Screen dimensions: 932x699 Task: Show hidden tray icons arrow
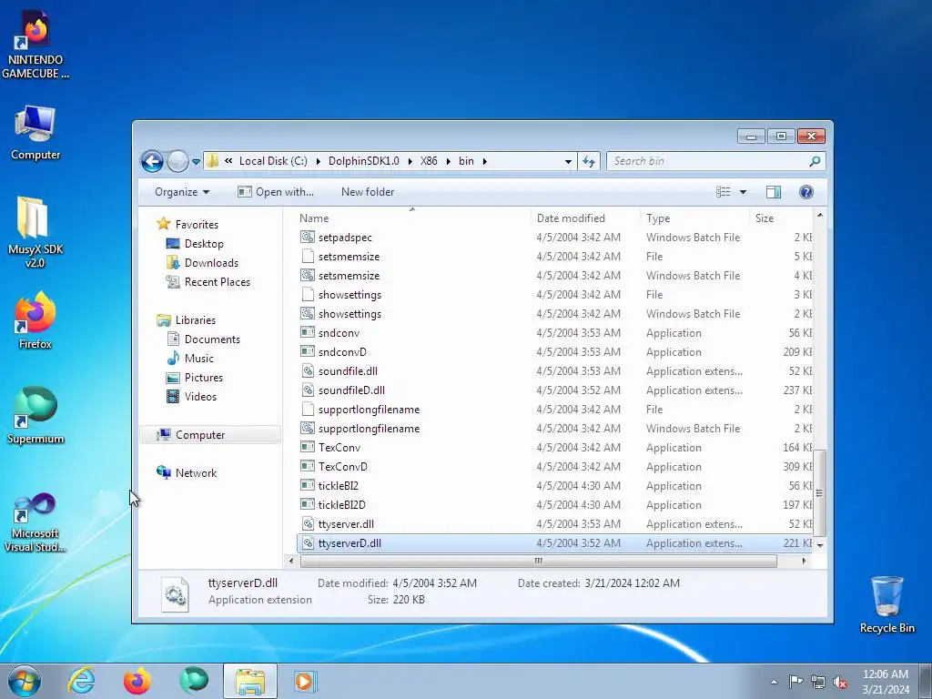pyautogui.click(x=774, y=682)
